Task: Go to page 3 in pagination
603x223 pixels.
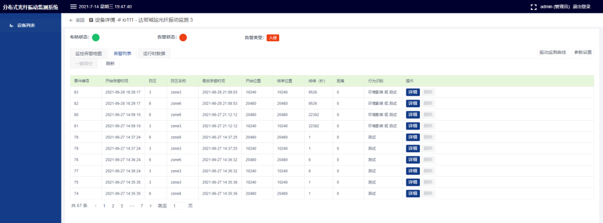Action: pos(122,206)
